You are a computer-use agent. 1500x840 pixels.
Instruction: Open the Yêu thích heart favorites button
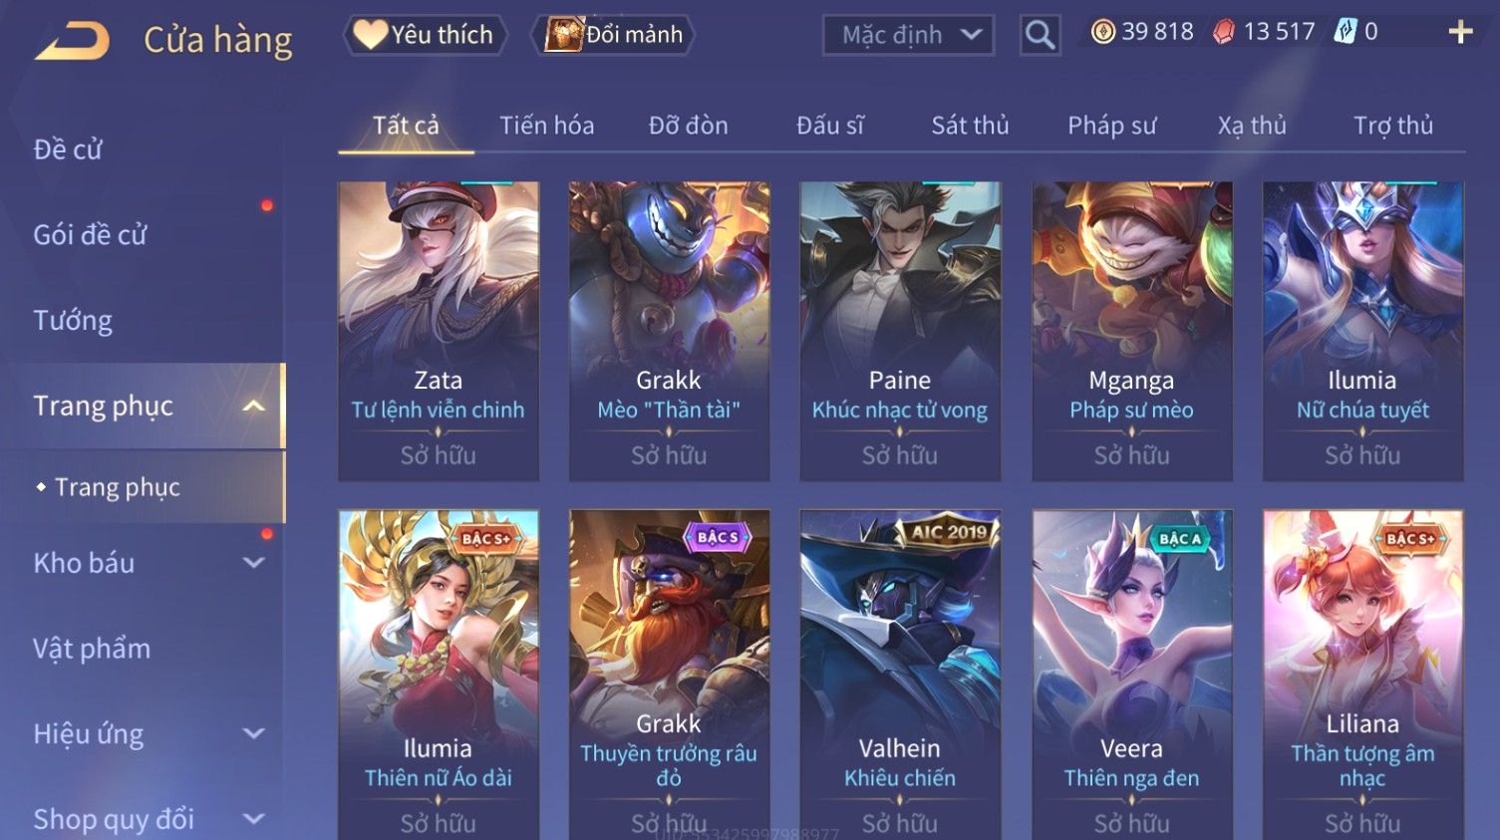tap(426, 35)
